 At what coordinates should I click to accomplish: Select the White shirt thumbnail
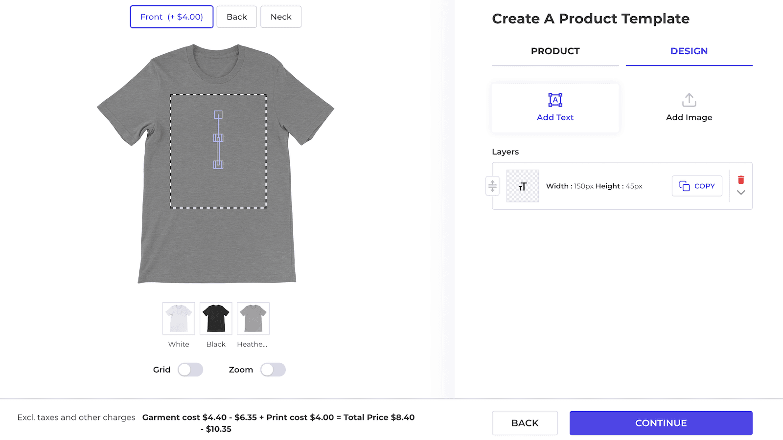tap(178, 318)
